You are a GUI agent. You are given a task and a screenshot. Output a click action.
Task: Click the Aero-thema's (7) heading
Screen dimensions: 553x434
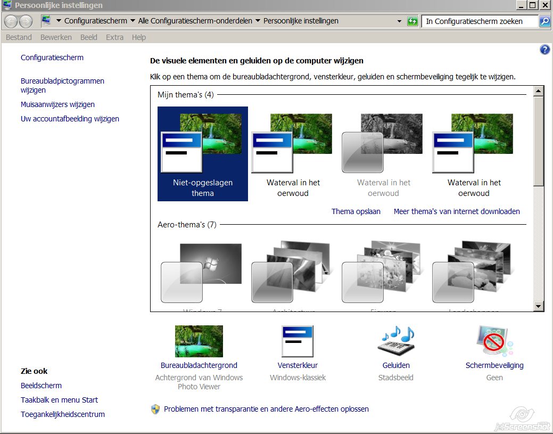click(187, 225)
